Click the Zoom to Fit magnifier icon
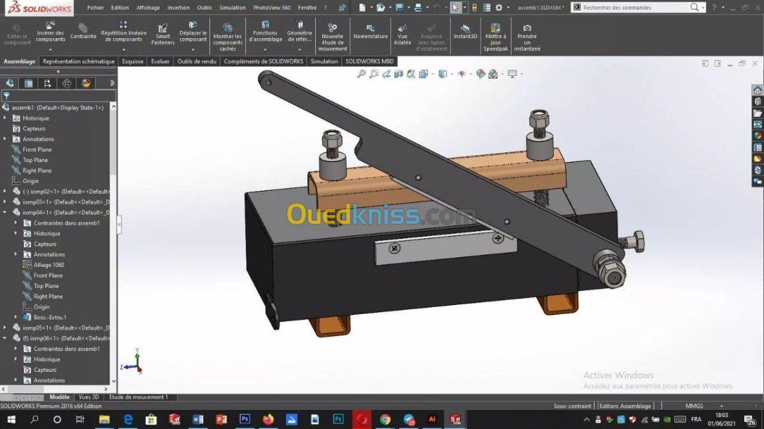 coord(362,74)
